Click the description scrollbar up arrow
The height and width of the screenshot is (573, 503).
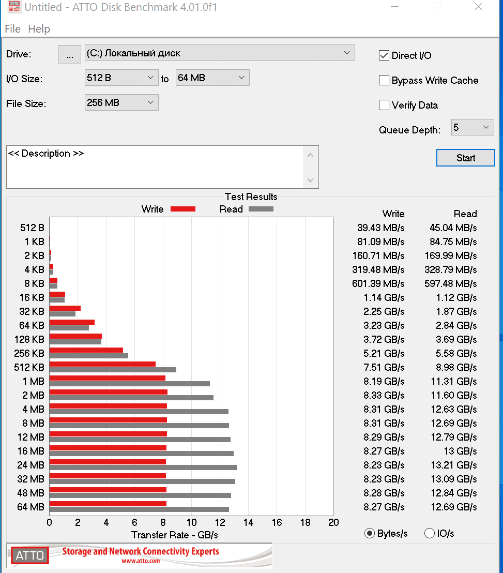tap(311, 155)
